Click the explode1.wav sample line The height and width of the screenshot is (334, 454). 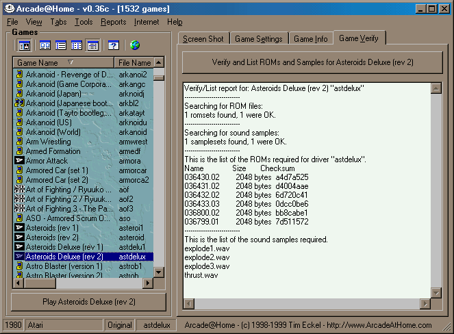click(207, 248)
